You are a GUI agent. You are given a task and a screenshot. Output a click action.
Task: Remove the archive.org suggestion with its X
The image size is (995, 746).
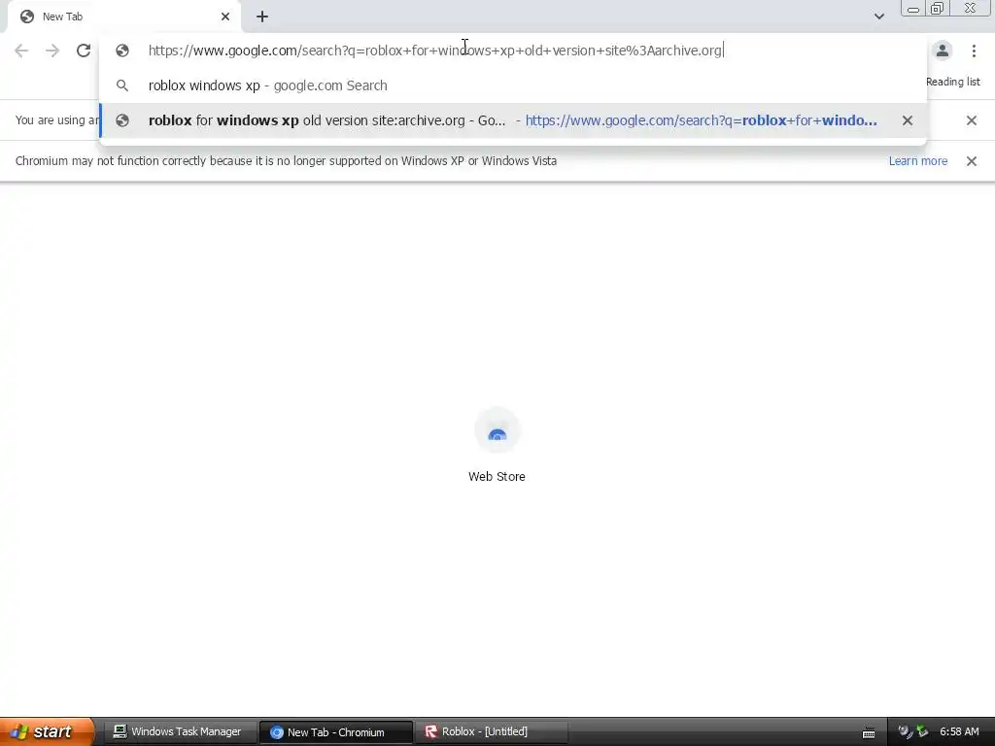[908, 120]
